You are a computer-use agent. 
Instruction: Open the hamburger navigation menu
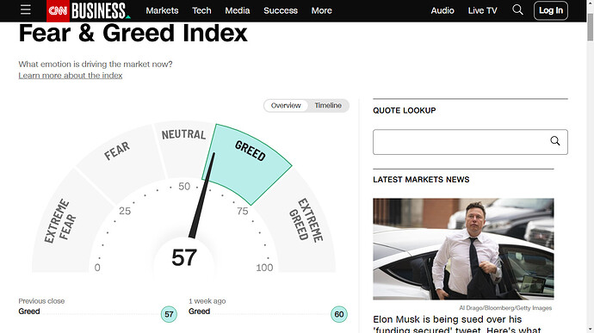pos(25,9)
